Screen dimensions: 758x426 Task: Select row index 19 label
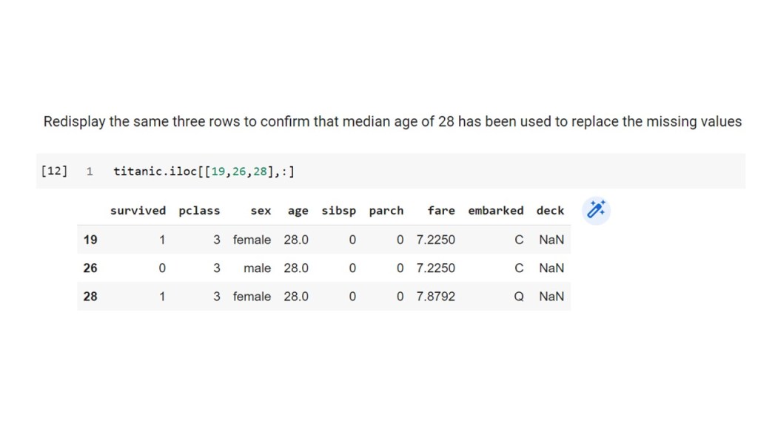click(x=90, y=240)
